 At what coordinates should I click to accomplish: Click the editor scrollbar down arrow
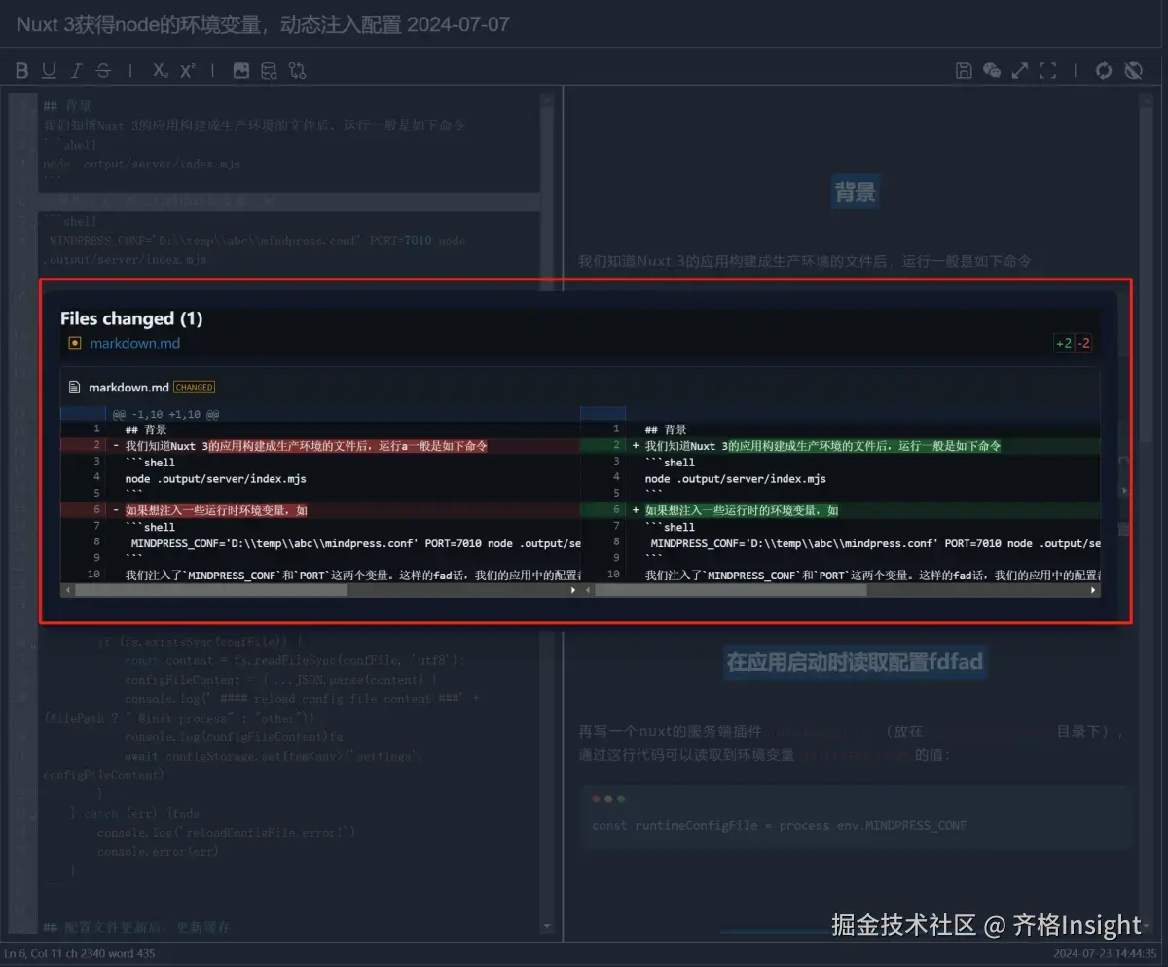547,927
